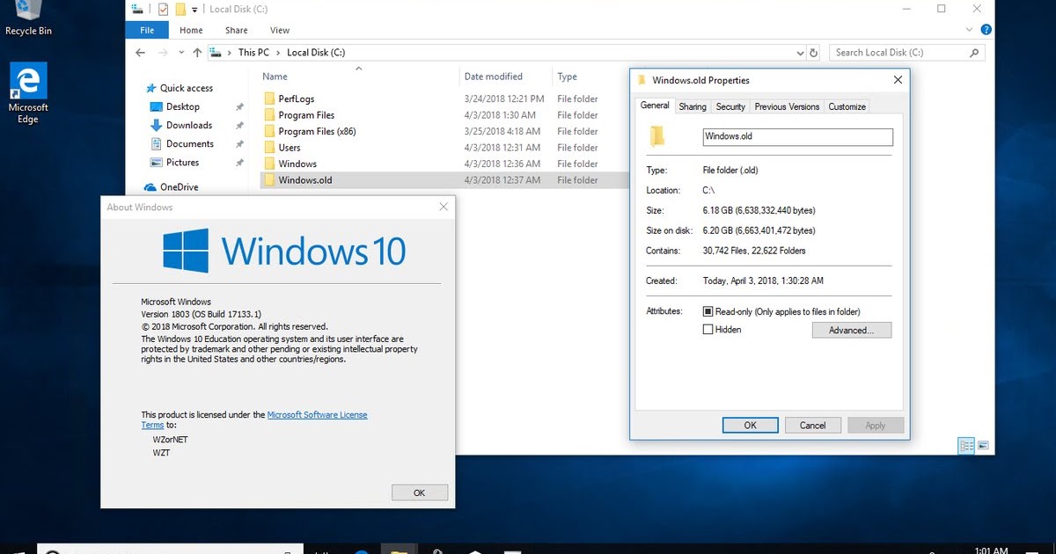1056x554 pixels.
Task: Click the pin icon beside Desktop
Action: click(x=239, y=106)
